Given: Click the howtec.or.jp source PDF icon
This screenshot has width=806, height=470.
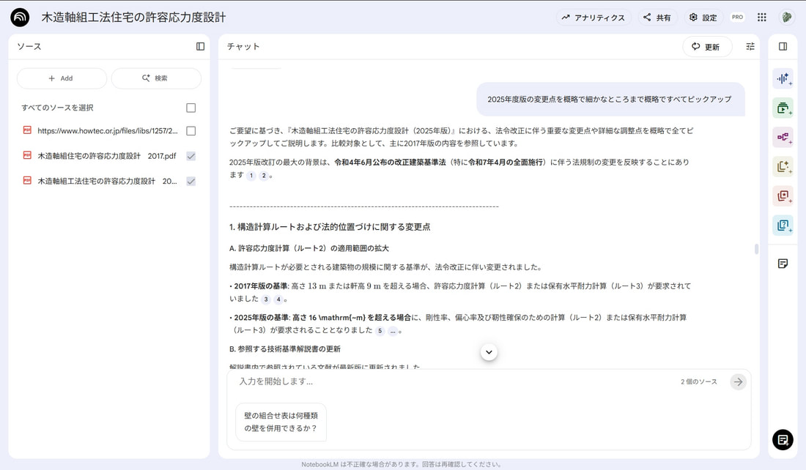Looking at the screenshot, I should coord(27,130).
